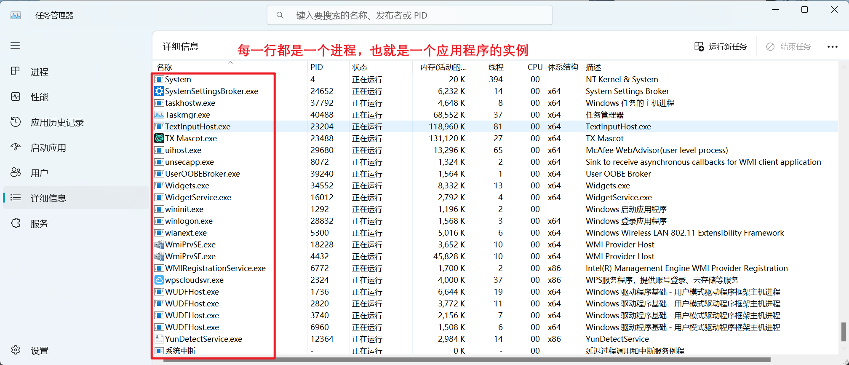This screenshot has width=849, height=365.
Task: Select the WidgetService.exe process name
Action: [x=198, y=197]
